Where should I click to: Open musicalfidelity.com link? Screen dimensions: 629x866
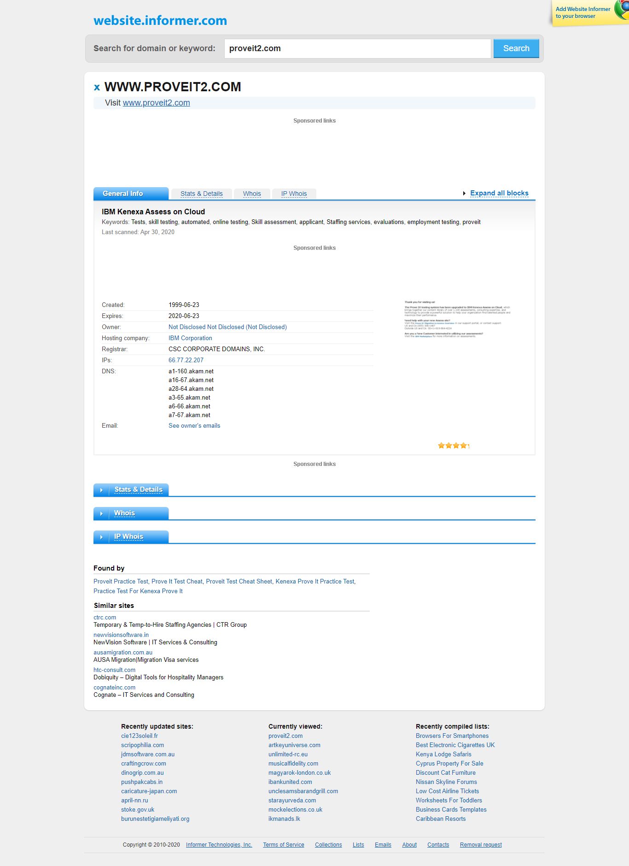click(x=293, y=764)
